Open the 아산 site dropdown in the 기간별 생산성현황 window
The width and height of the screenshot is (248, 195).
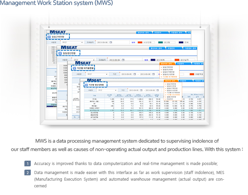pos(107,90)
